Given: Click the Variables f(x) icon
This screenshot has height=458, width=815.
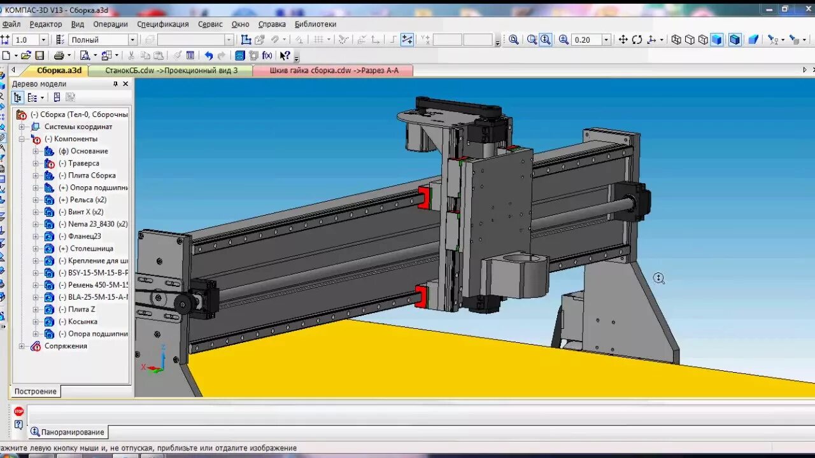Looking at the screenshot, I should coord(267,55).
